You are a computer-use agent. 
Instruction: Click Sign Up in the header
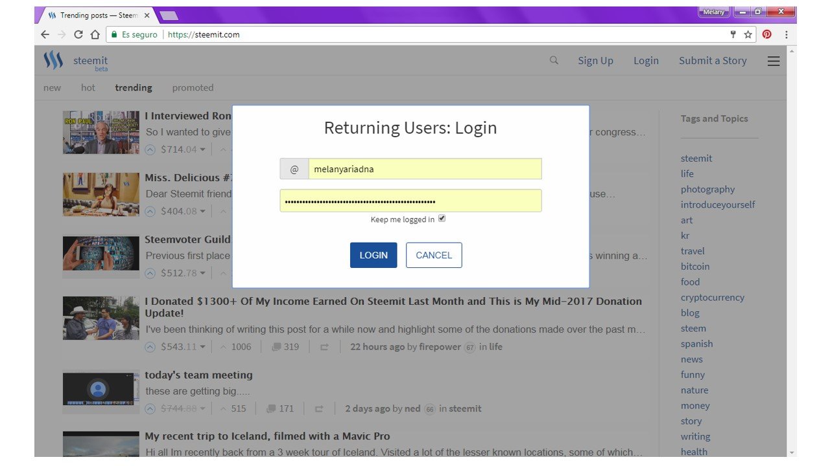595,61
